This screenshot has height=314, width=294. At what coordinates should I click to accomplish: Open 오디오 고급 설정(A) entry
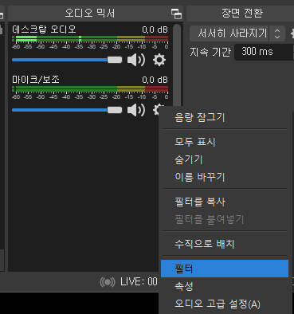(x=225, y=304)
